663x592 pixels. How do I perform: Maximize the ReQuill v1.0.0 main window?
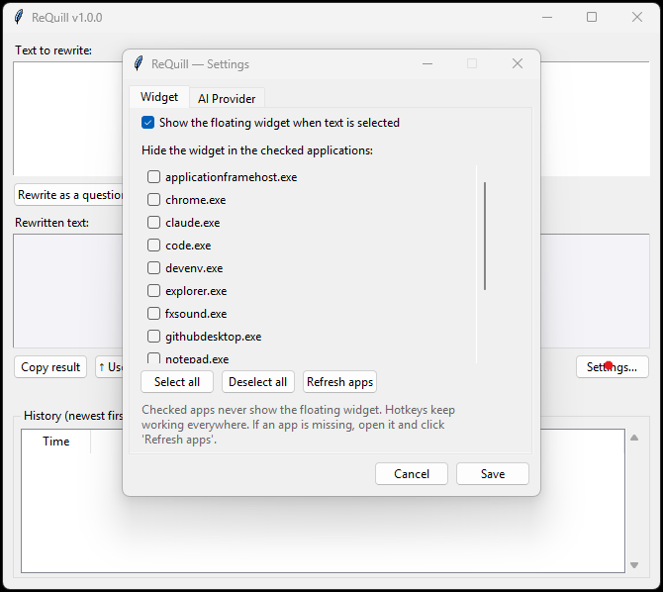pyautogui.click(x=592, y=17)
